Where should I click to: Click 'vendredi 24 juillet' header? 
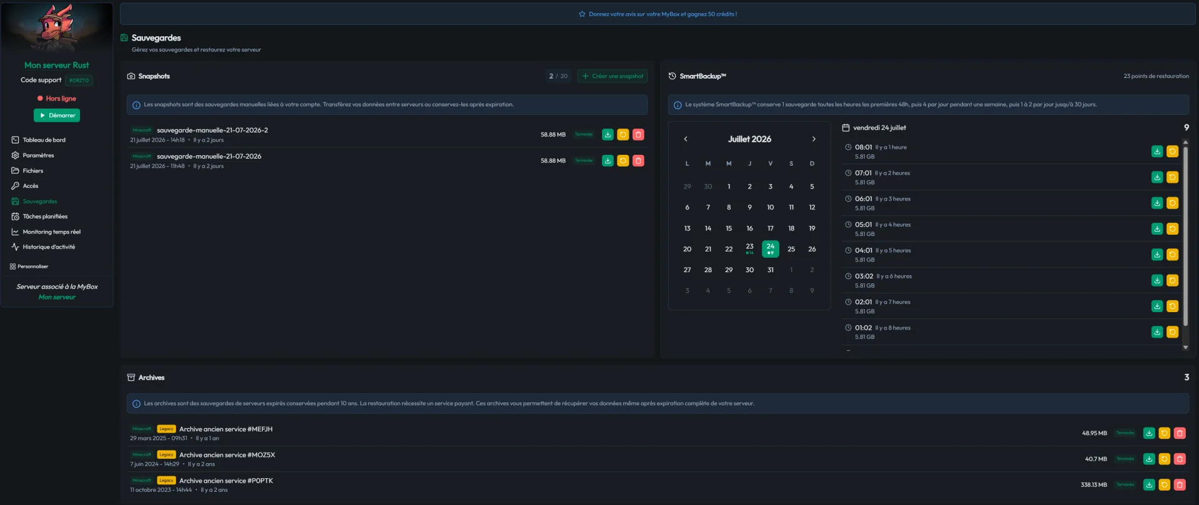coord(879,128)
